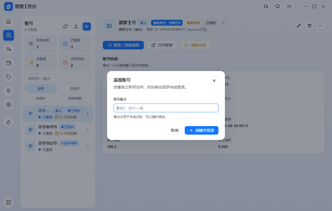Open user settings icon in sidebar
Image resolution: width=332 pixels, height=211 pixels.
coord(9,49)
